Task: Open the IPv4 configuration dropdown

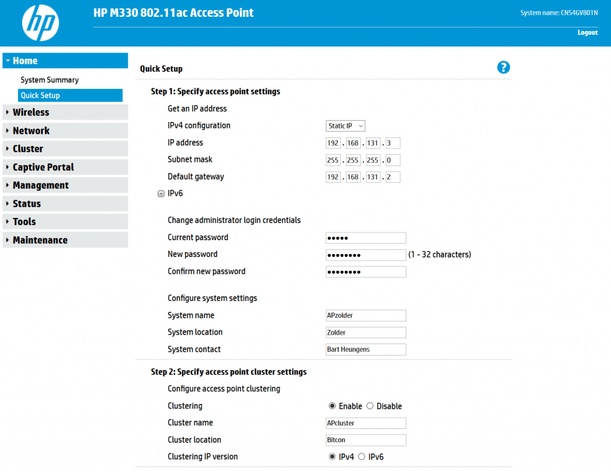Action: click(x=345, y=126)
